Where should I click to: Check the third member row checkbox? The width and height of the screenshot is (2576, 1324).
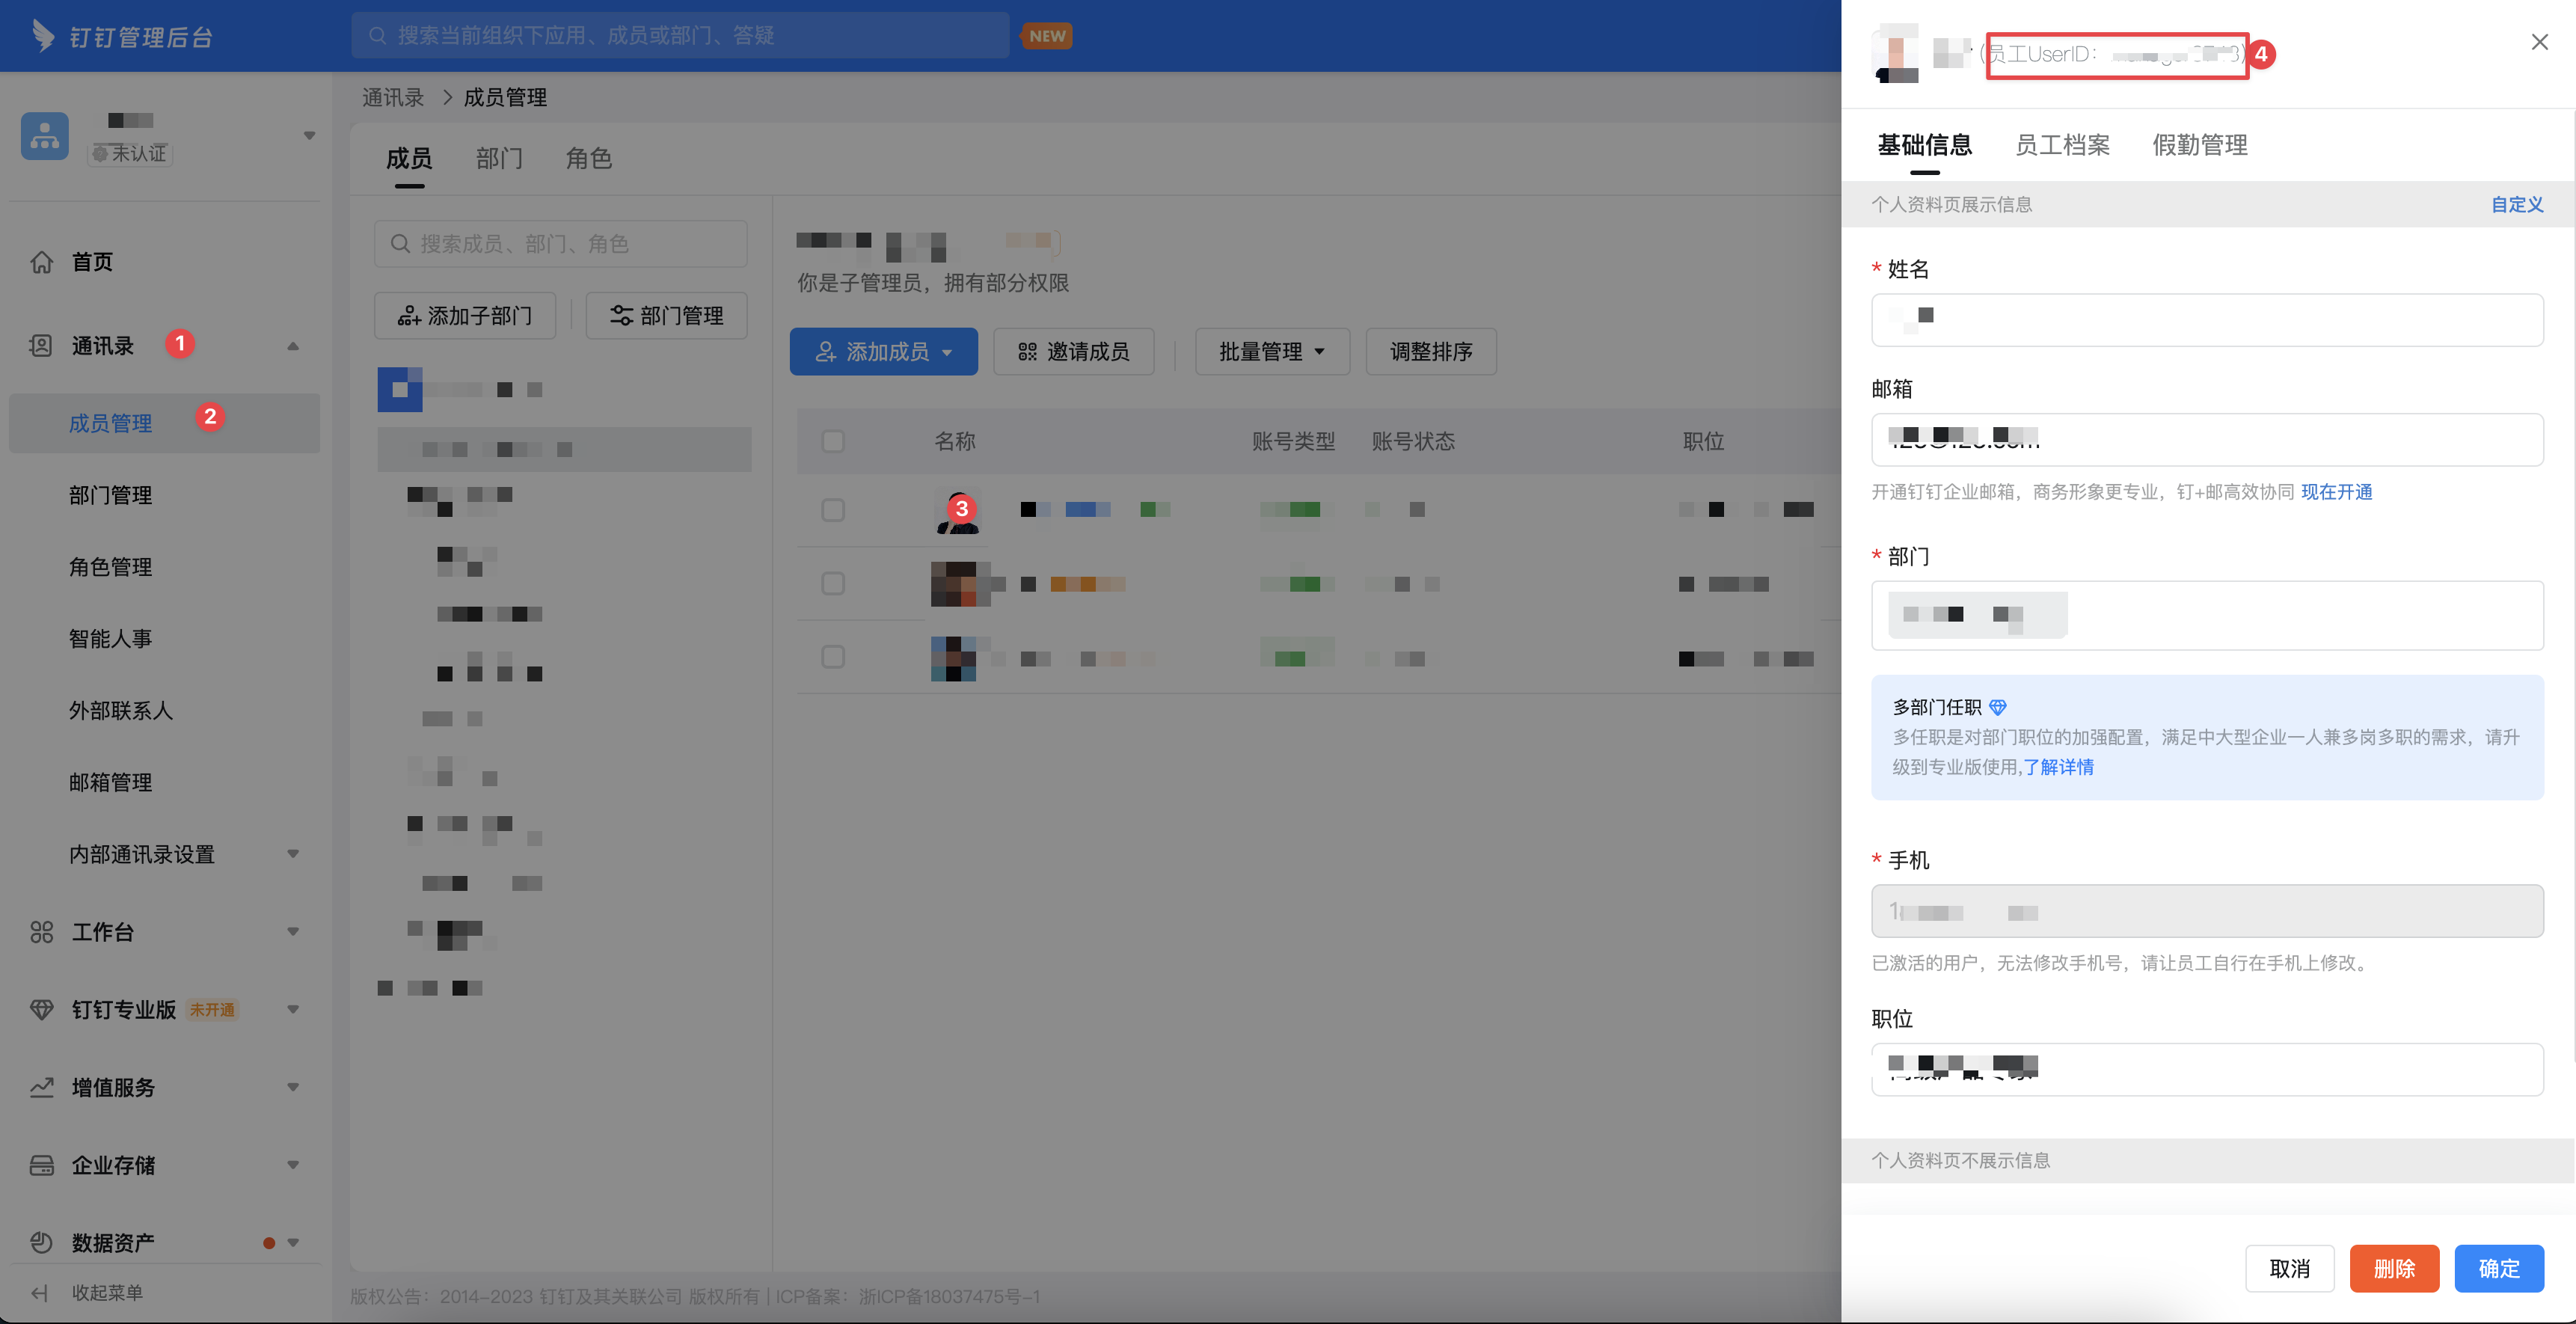coord(832,657)
